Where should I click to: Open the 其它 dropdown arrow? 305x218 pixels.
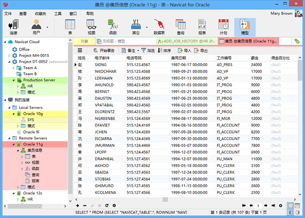(x=147, y=27)
